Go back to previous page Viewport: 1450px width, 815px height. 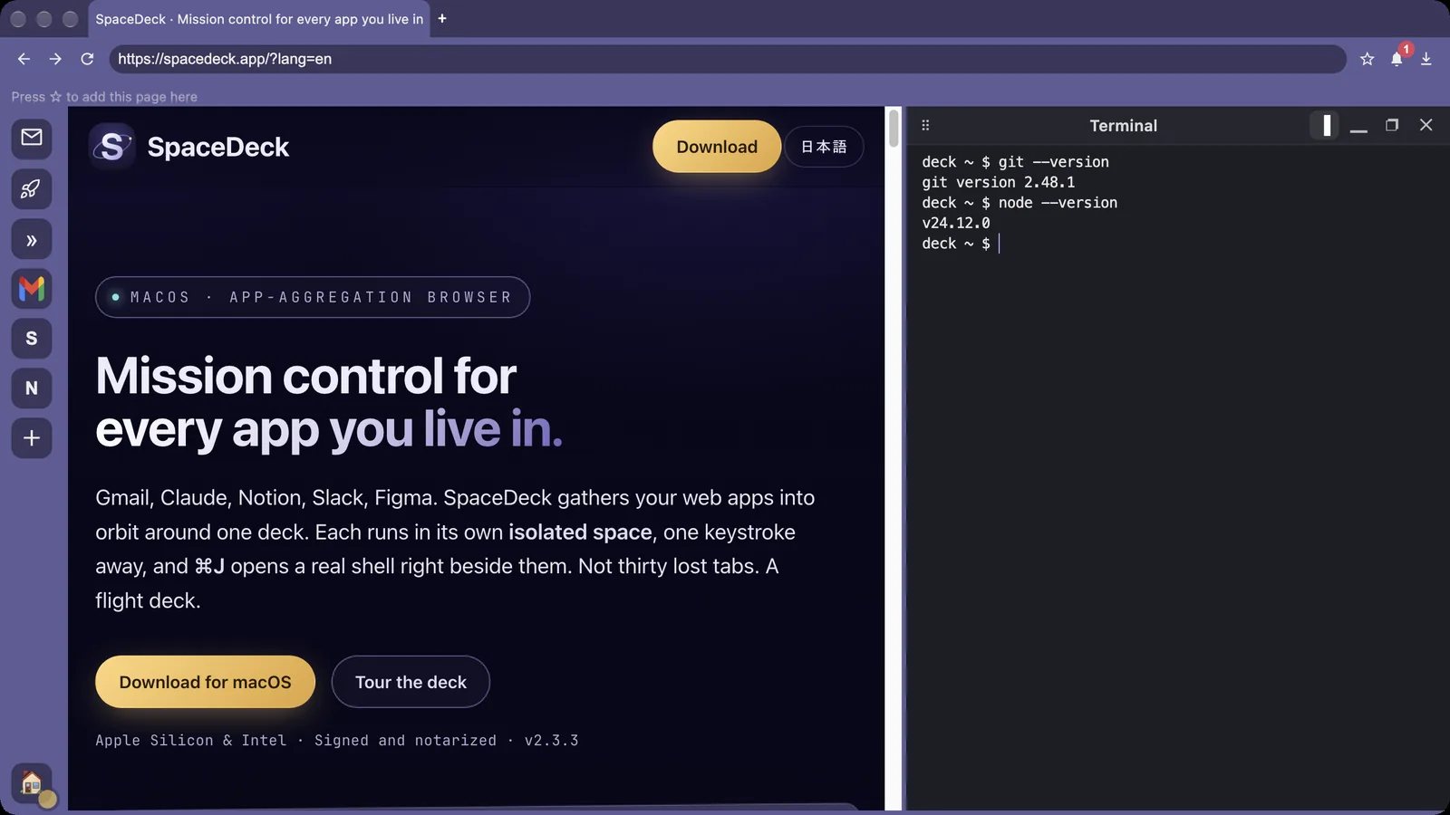tap(24, 59)
